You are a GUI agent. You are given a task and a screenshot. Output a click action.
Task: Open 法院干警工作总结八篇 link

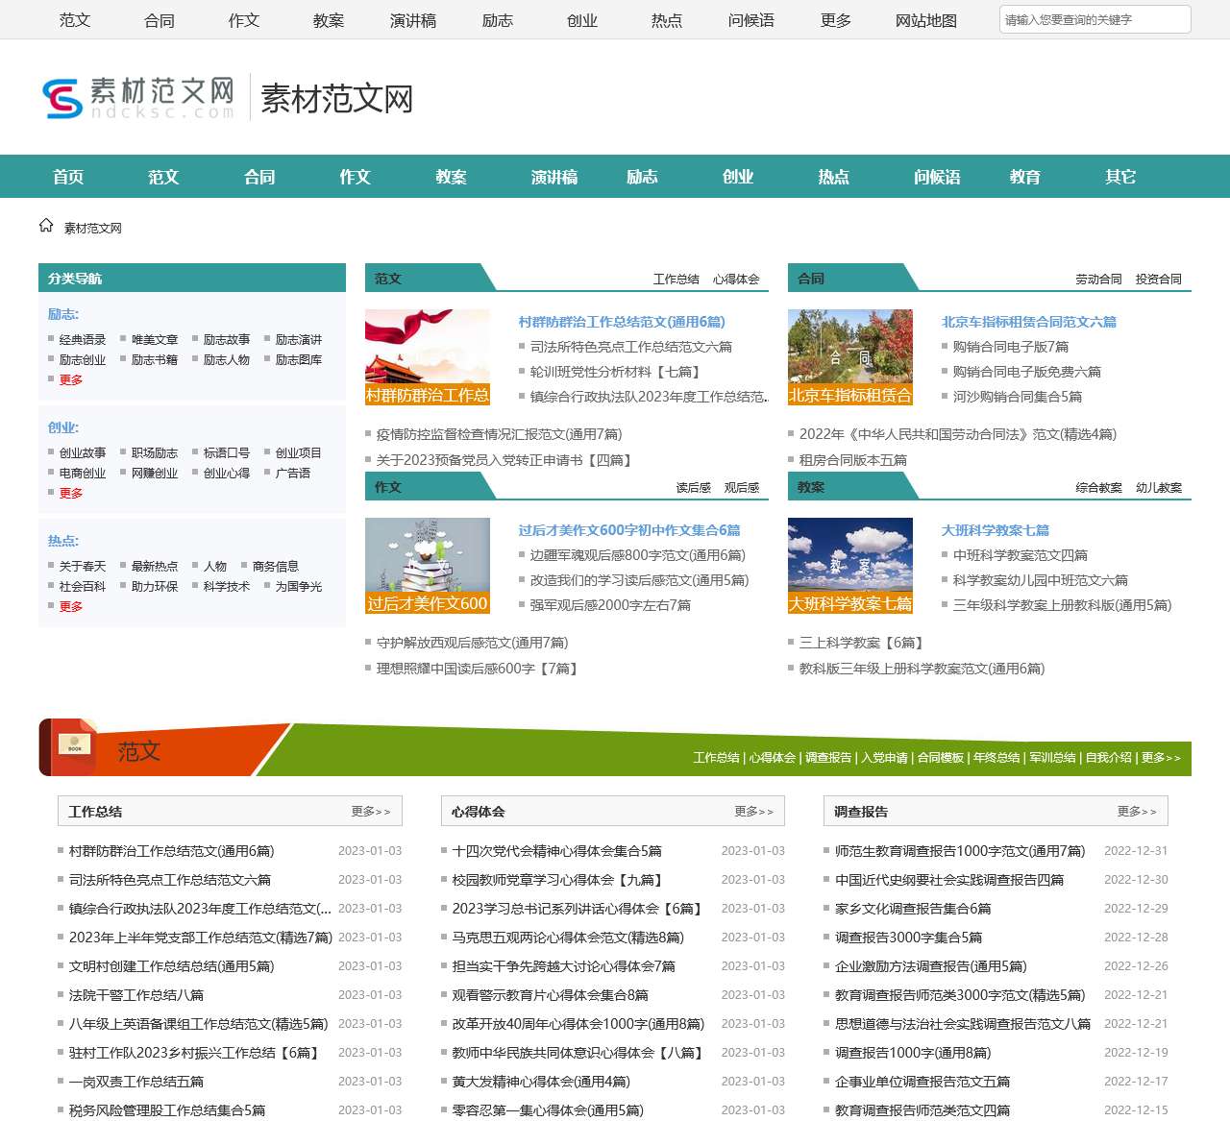click(x=136, y=995)
